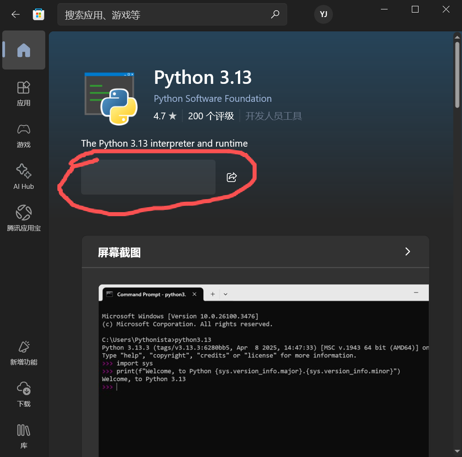Click the grayed install button below description
This screenshot has height=457, width=462.
point(148,177)
